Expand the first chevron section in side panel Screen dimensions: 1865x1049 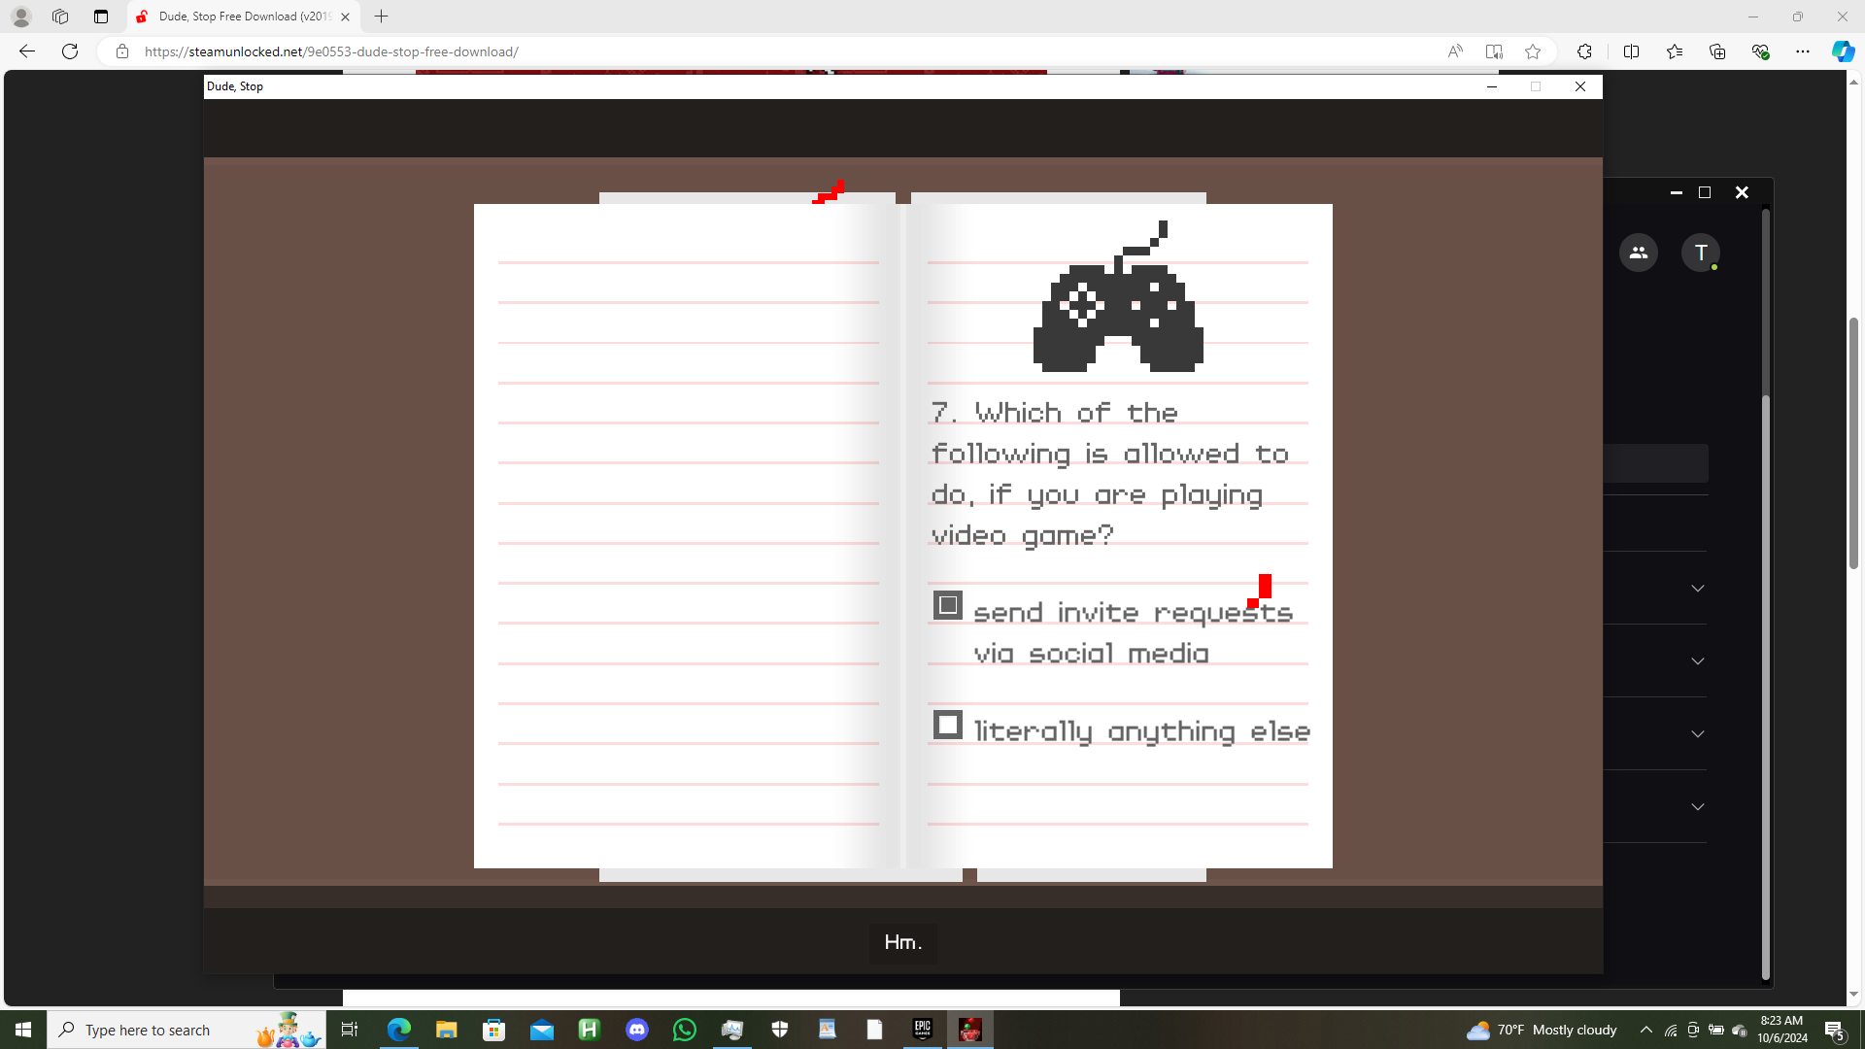click(1697, 589)
